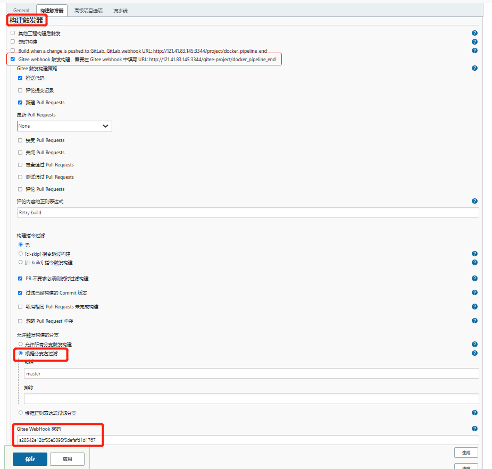Click the 保存 save button
Viewport: 492px width, 469px height.
pos(30,459)
